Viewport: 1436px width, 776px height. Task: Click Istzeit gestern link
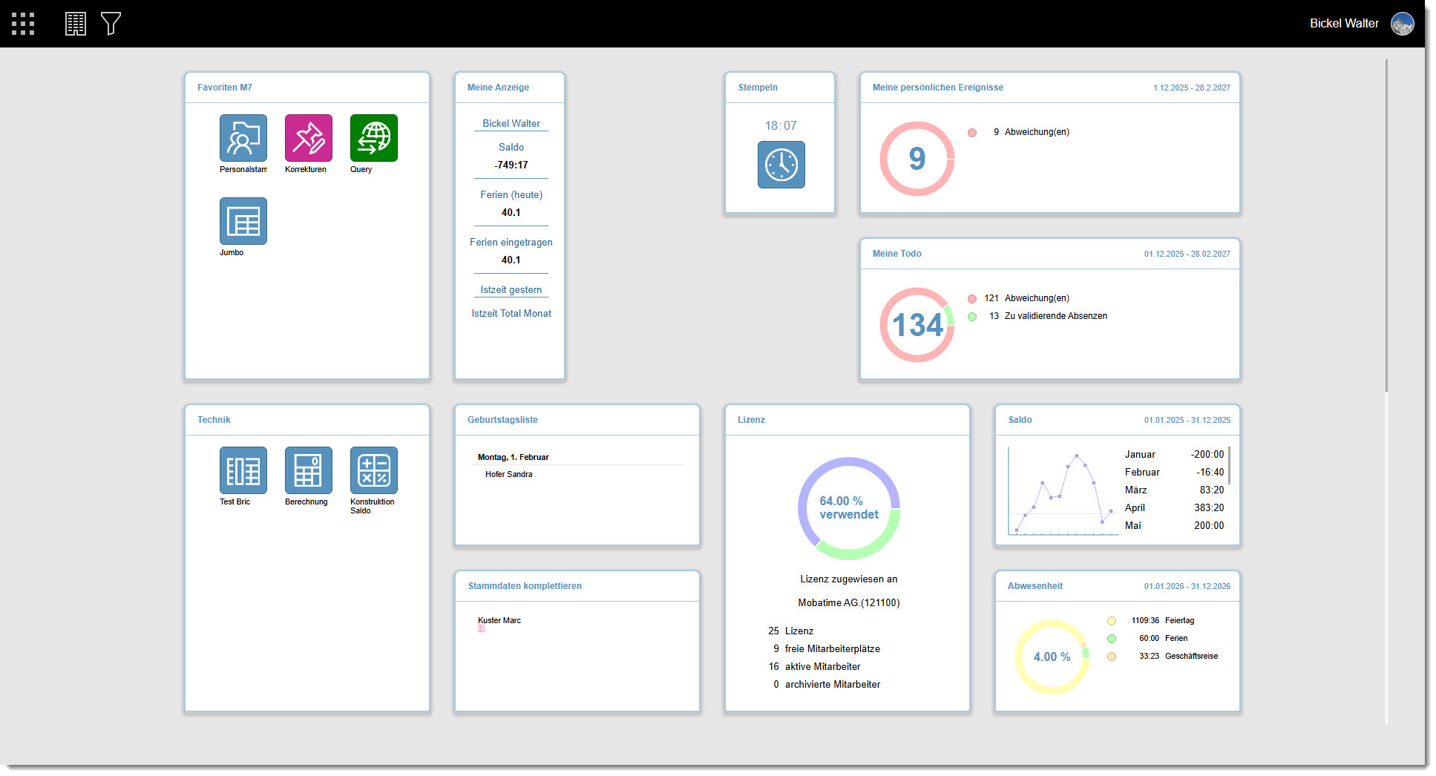pyautogui.click(x=511, y=290)
